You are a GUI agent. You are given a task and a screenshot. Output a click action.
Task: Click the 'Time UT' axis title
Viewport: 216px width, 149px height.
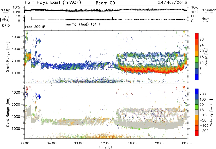click(106, 147)
